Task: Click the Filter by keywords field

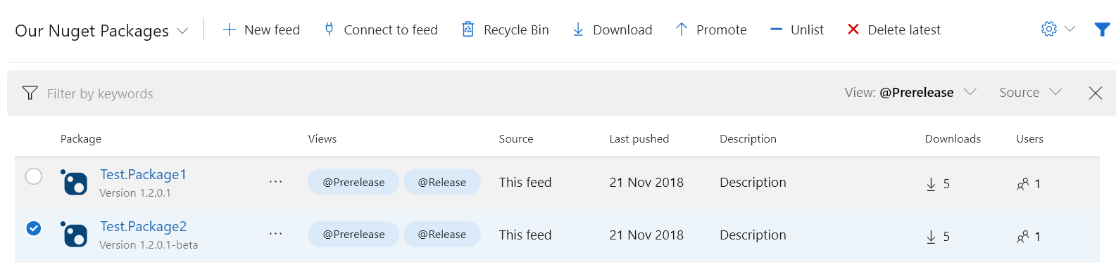Action: [x=422, y=93]
